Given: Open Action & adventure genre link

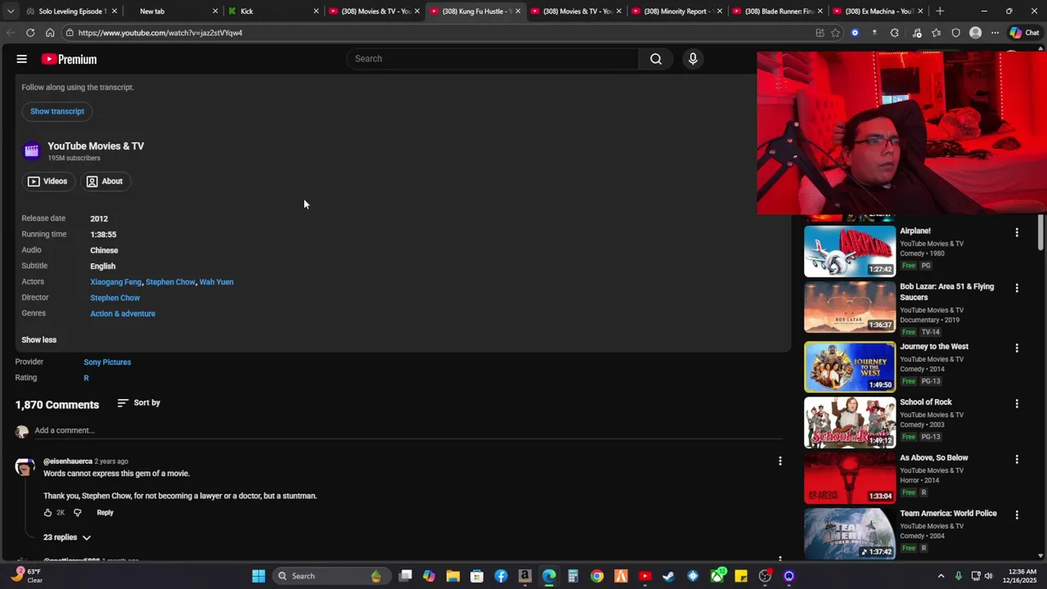Looking at the screenshot, I should click(123, 313).
